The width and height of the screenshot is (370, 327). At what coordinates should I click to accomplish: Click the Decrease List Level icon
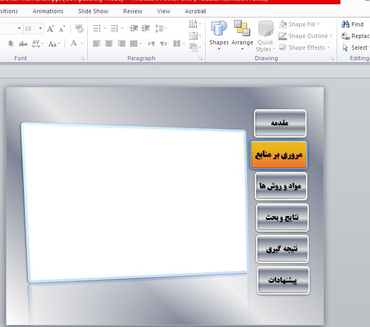(x=134, y=29)
